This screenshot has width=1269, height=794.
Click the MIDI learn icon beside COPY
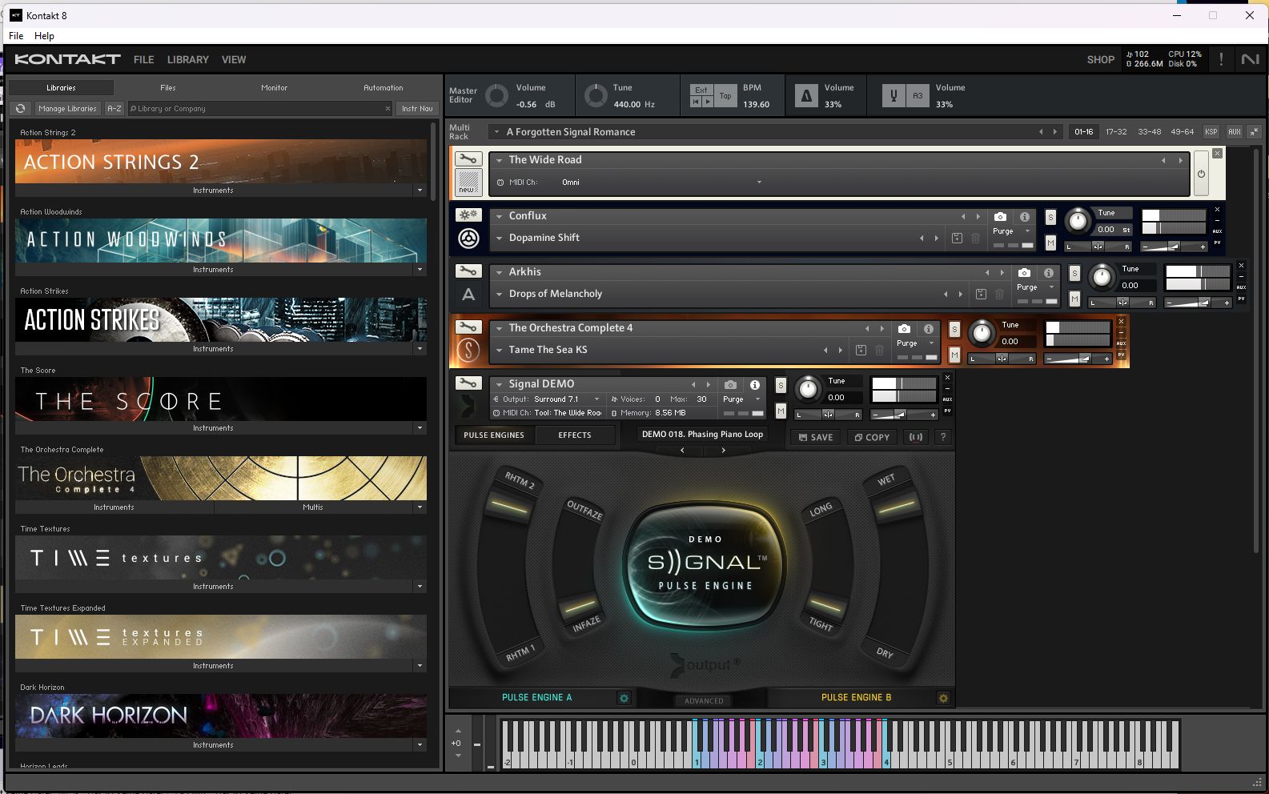915,437
